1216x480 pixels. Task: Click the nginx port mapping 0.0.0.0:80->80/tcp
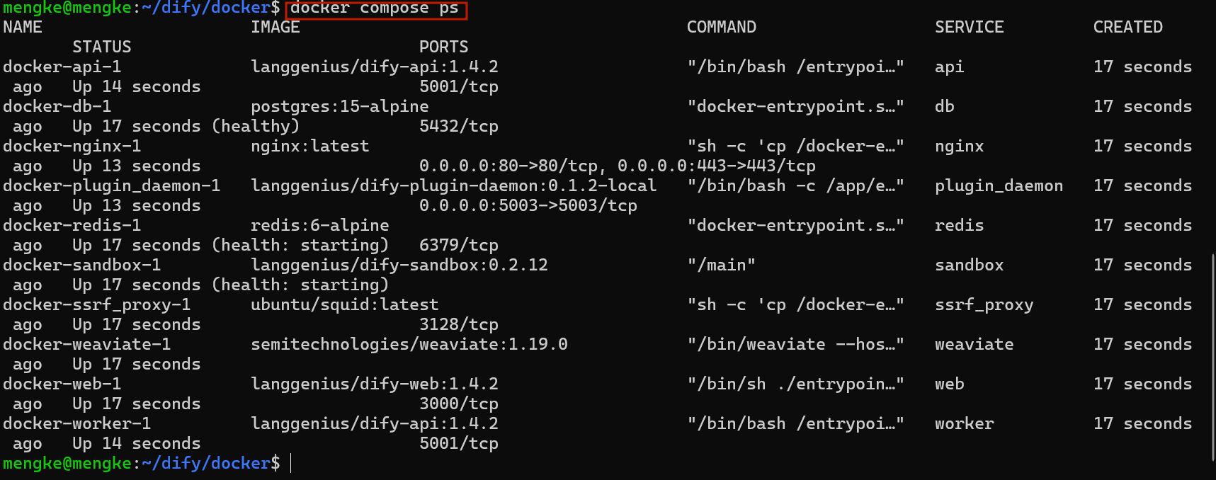point(508,166)
